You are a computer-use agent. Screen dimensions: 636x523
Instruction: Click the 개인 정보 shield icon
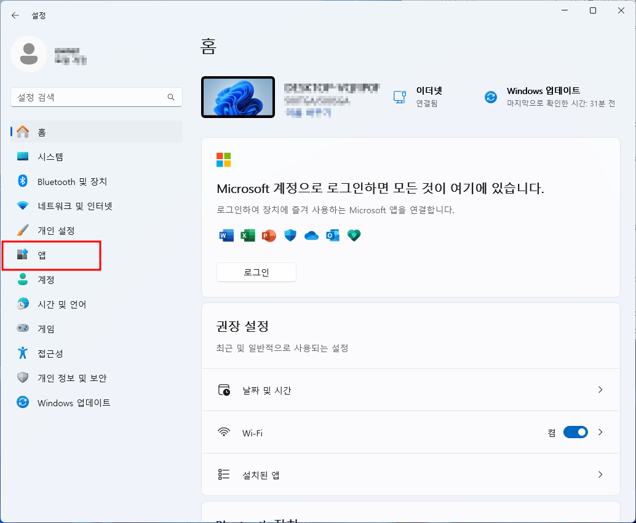[x=23, y=377]
